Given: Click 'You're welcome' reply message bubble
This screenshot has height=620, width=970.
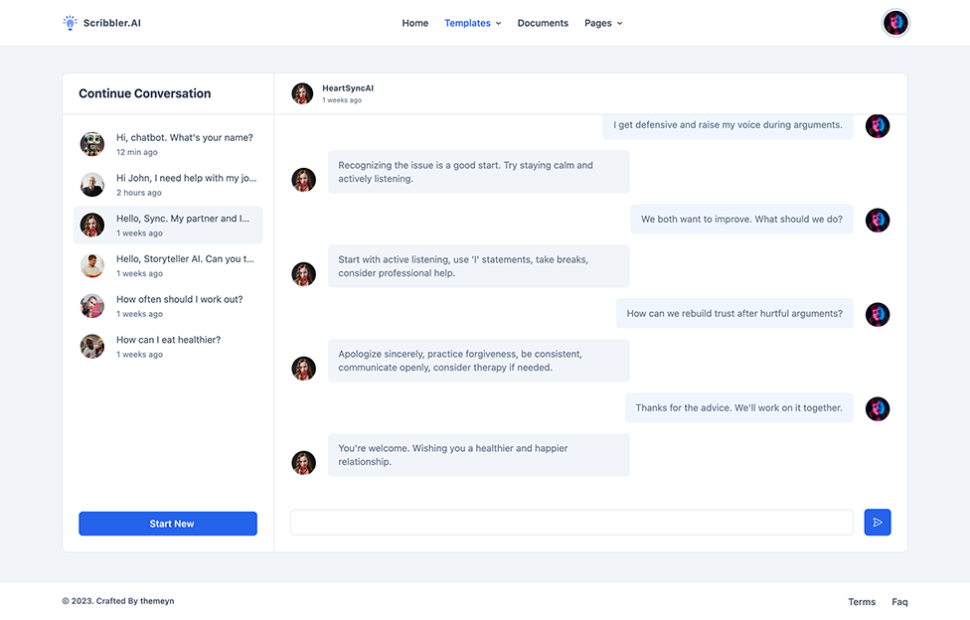Looking at the screenshot, I should tap(478, 455).
